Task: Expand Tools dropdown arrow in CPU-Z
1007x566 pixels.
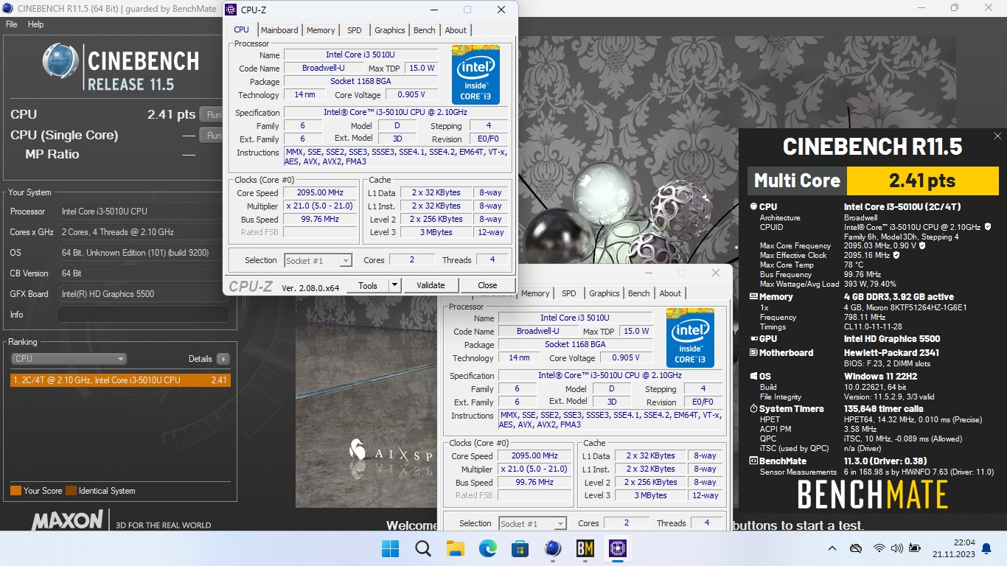Action: (x=394, y=285)
